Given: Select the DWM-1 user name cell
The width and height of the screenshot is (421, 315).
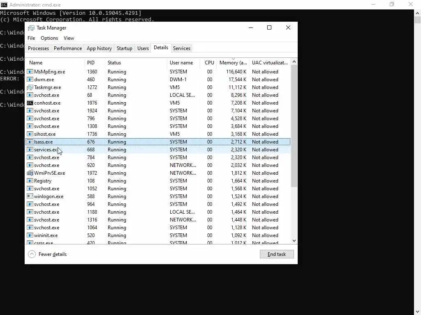Looking at the screenshot, I should click(x=178, y=80).
